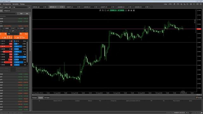Viewport: 203px width, 114px height.
Task: Click the fifth top-right toolbar icon
Action: (x=187, y=4)
